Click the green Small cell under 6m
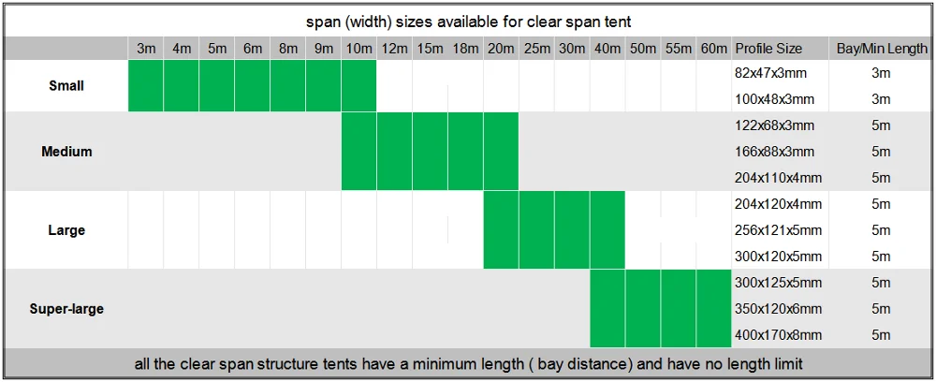Image resolution: width=936 pixels, height=382 pixels. (x=253, y=86)
